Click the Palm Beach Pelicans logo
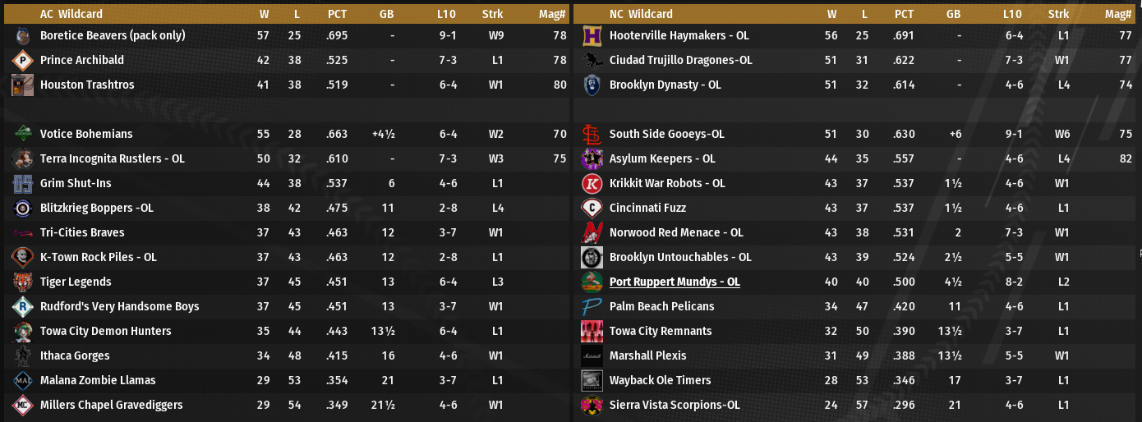The image size is (1142, 422). tap(592, 307)
